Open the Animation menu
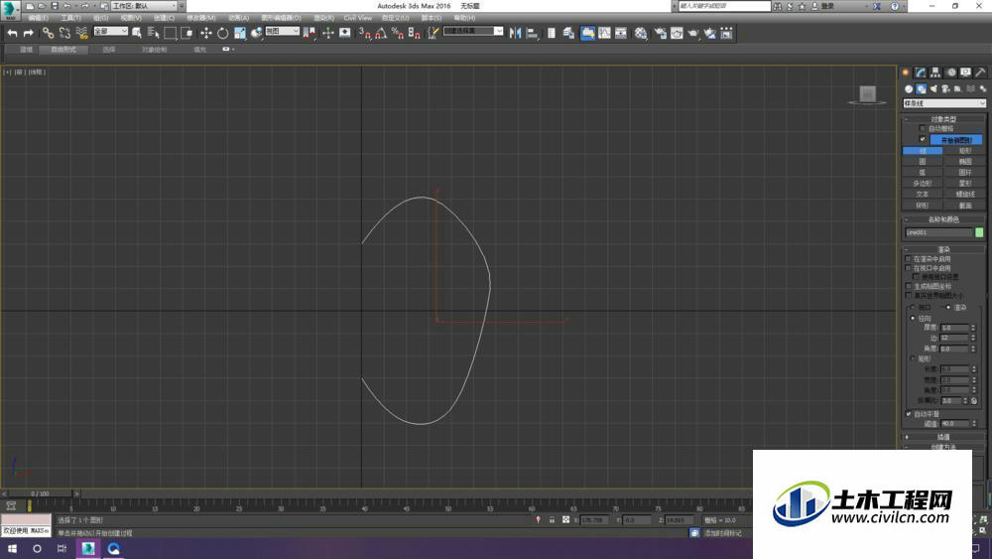Viewport: 992px width, 559px height. 238,18
